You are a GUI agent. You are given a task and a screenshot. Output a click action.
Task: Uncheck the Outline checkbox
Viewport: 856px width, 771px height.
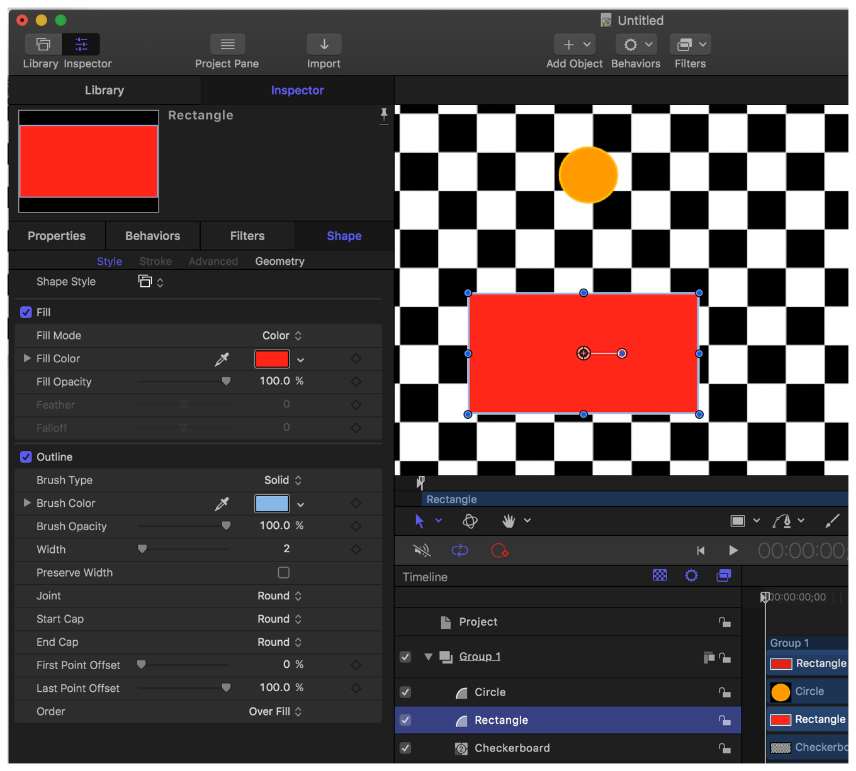coord(26,457)
